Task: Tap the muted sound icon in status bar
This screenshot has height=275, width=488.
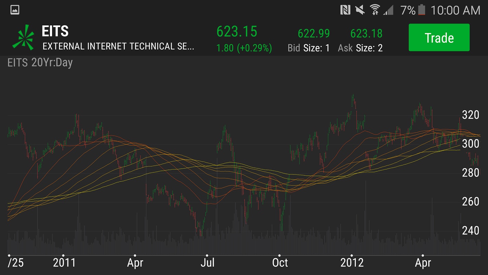Action: pos(360,10)
